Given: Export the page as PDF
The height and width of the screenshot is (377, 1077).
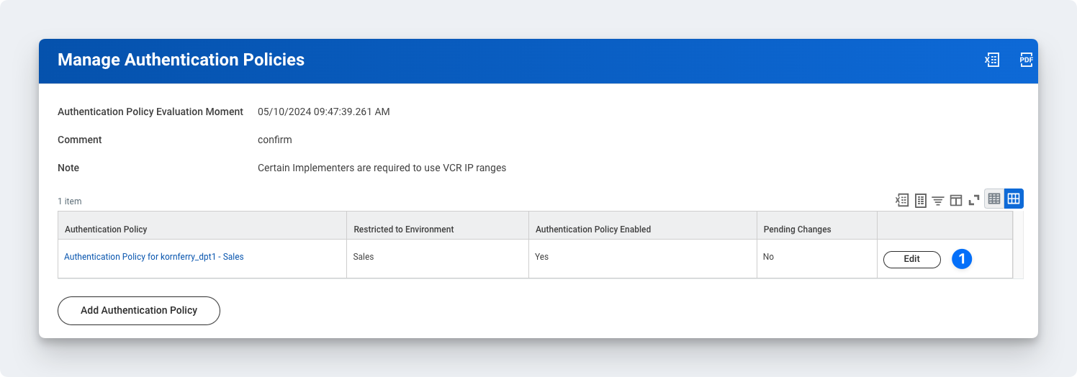Looking at the screenshot, I should (1027, 60).
